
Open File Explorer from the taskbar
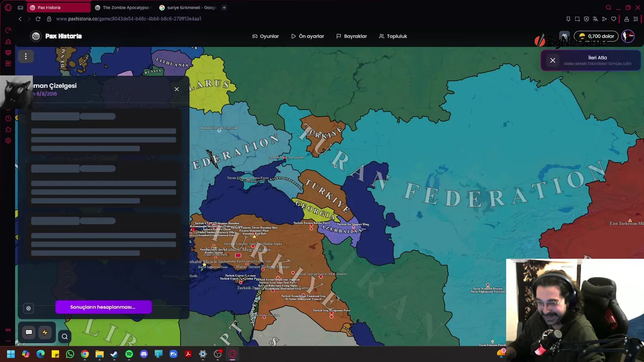tap(100, 354)
